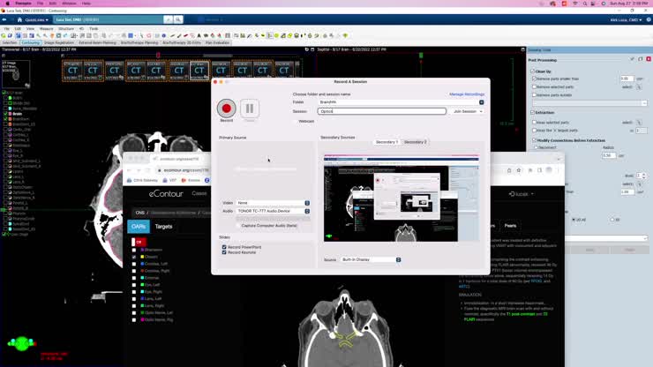
Task: Open the Brachytherapy Planning tab
Action: coord(139,43)
